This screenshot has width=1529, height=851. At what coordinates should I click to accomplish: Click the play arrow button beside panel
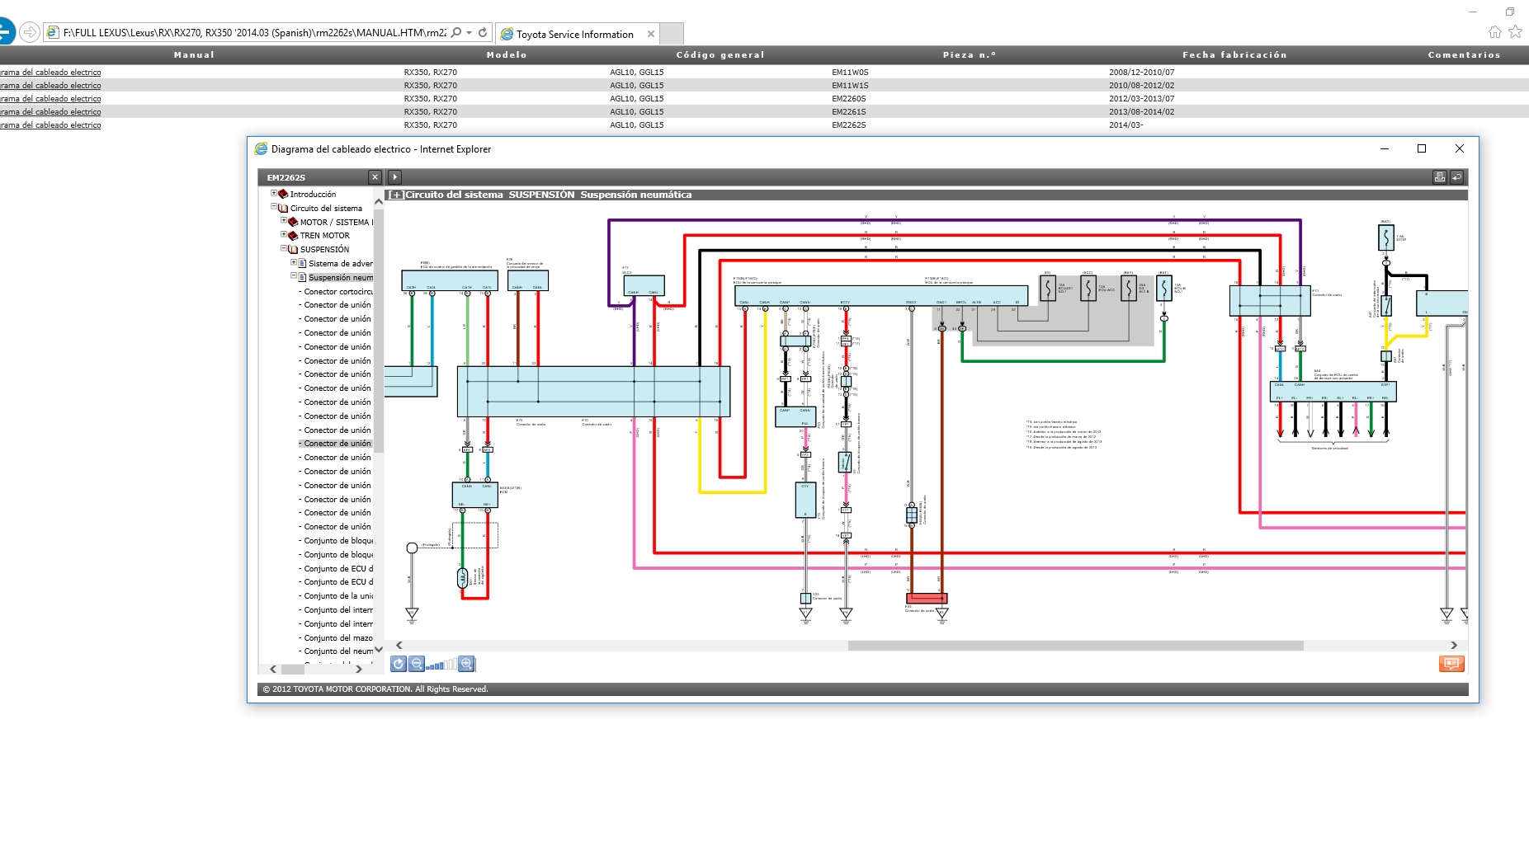[394, 177]
